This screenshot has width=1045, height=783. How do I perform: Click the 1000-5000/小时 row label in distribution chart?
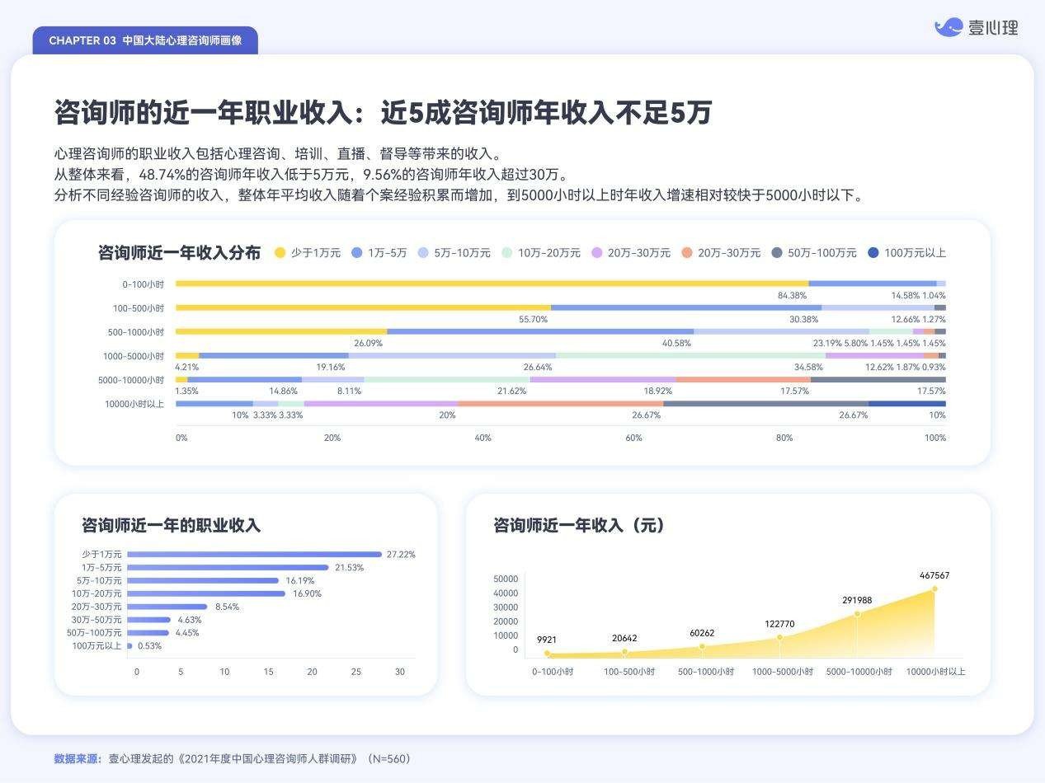(134, 356)
